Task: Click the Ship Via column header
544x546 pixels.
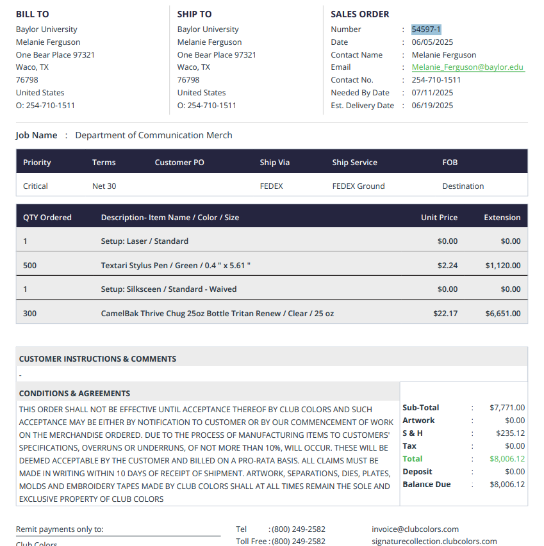Action: coord(275,163)
